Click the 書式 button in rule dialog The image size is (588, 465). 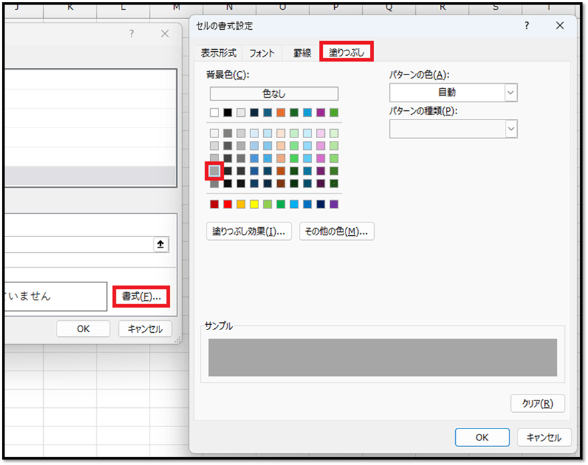(x=141, y=296)
